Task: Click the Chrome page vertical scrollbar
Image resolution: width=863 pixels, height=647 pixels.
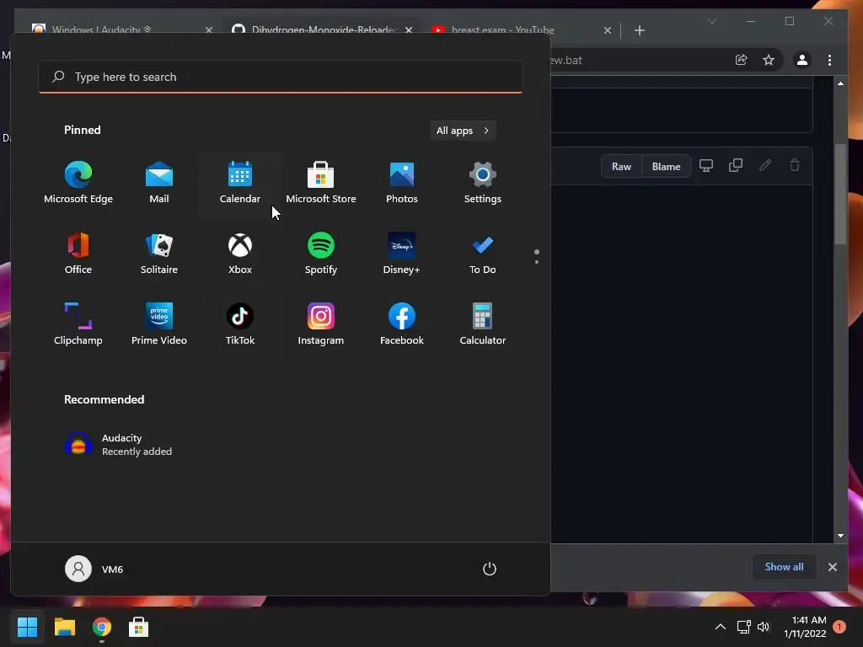Action: tap(840, 194)
